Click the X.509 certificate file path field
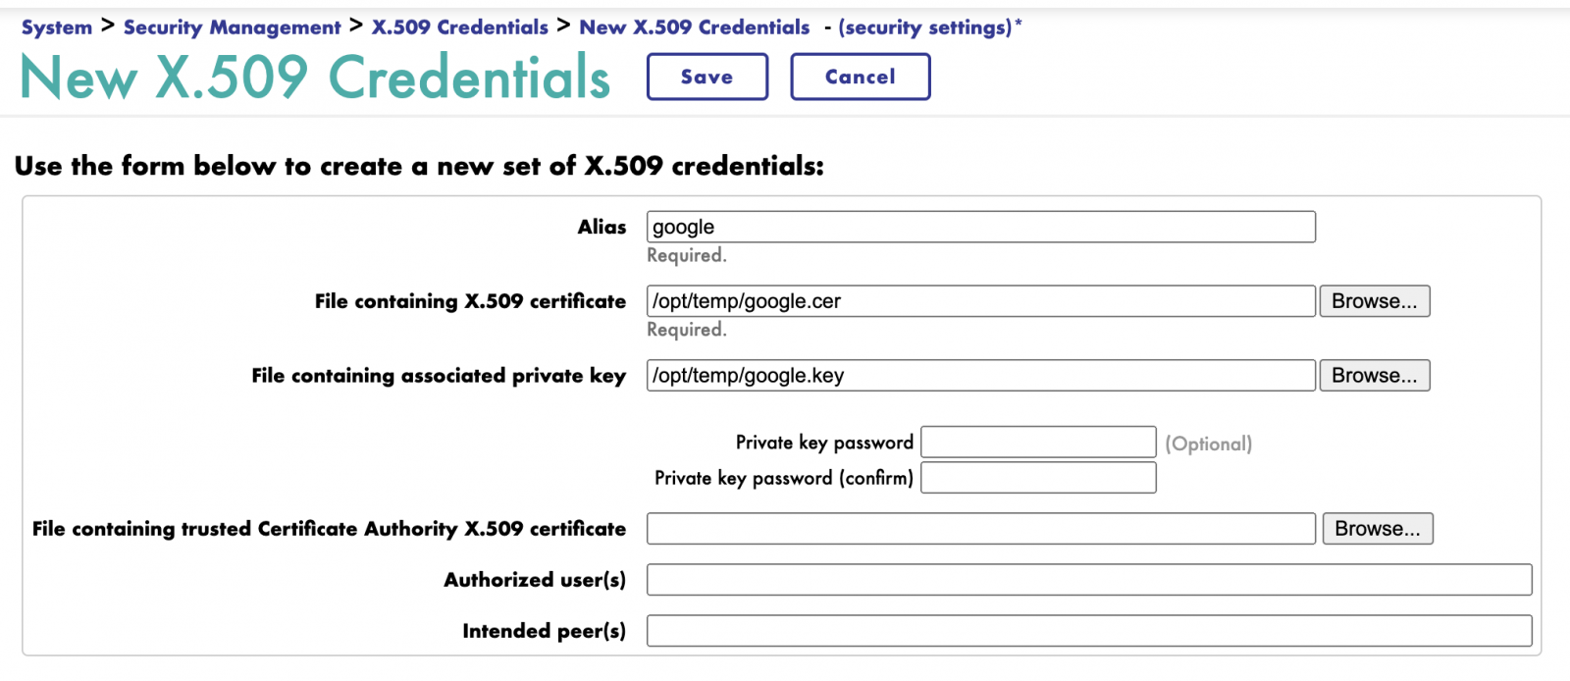The height and width of the screenshot is (681, 1570). pos(981,301)
